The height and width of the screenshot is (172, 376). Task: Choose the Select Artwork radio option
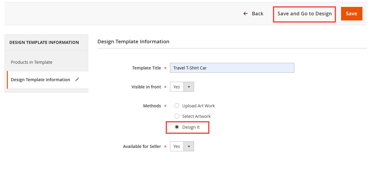coord(177,116)
